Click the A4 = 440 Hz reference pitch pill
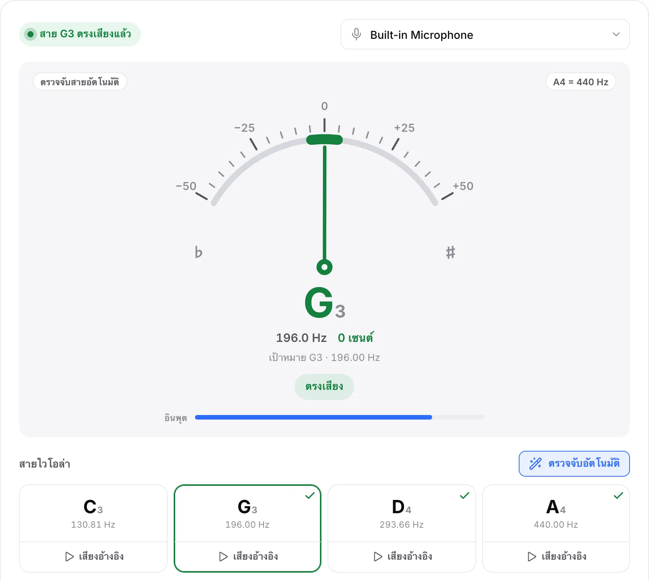649x581 pixels. point(580,82)
